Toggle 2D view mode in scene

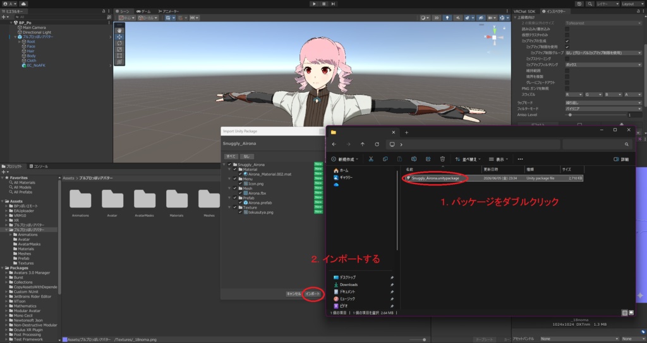[437, 18]
